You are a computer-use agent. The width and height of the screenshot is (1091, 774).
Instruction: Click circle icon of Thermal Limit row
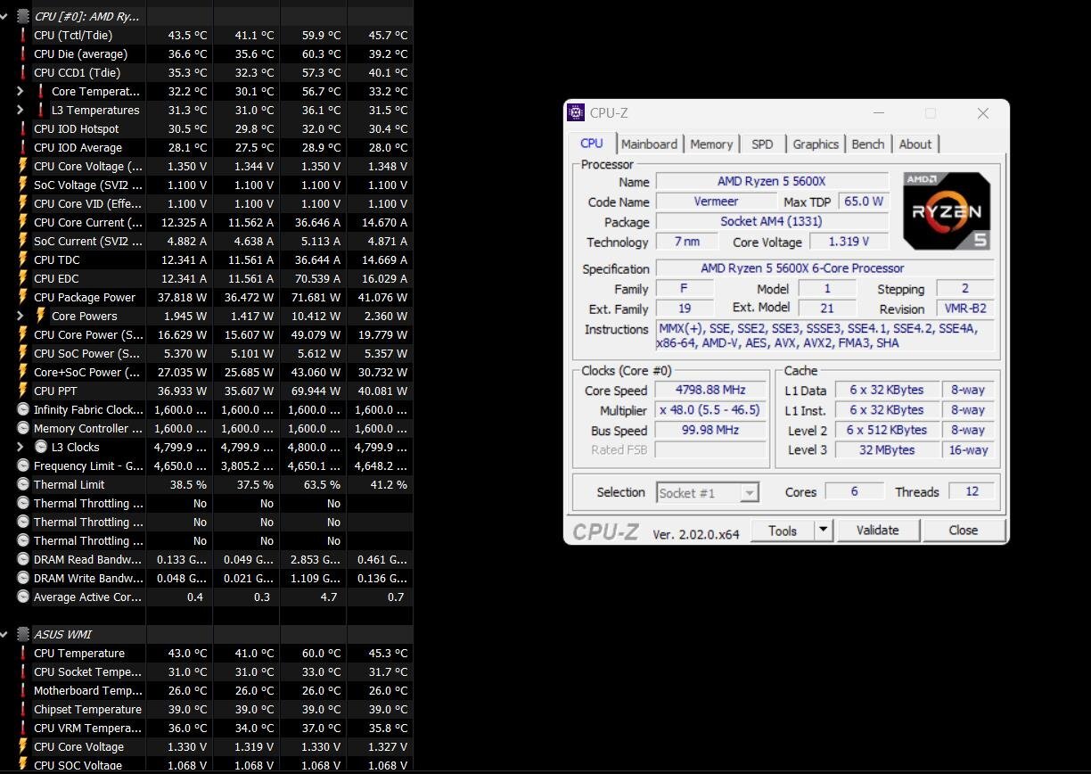click(x=23, y=484)
